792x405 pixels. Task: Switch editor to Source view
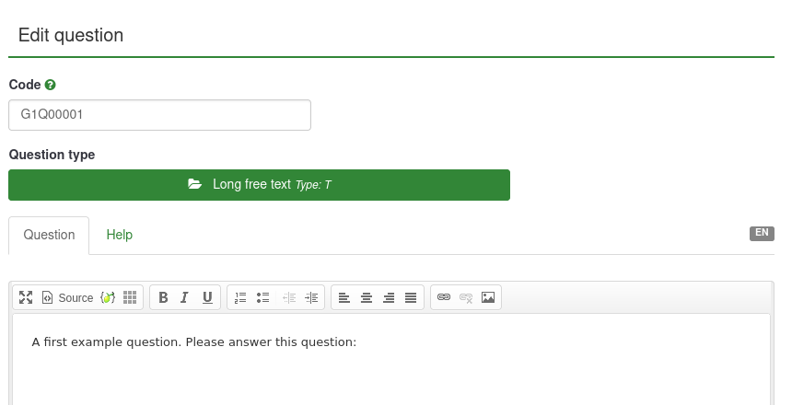pos(67,297)
